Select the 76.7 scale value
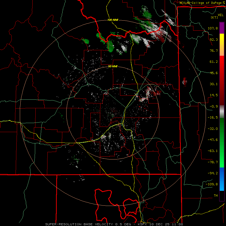Image resolution: width=226 pixels, height=226 pixels. [x=214, y=50]
